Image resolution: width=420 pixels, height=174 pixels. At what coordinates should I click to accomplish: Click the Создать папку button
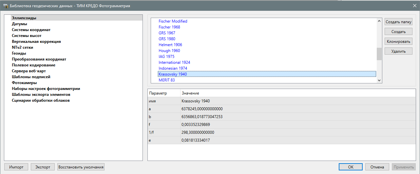pyautogui.click(x=398, y=22)
